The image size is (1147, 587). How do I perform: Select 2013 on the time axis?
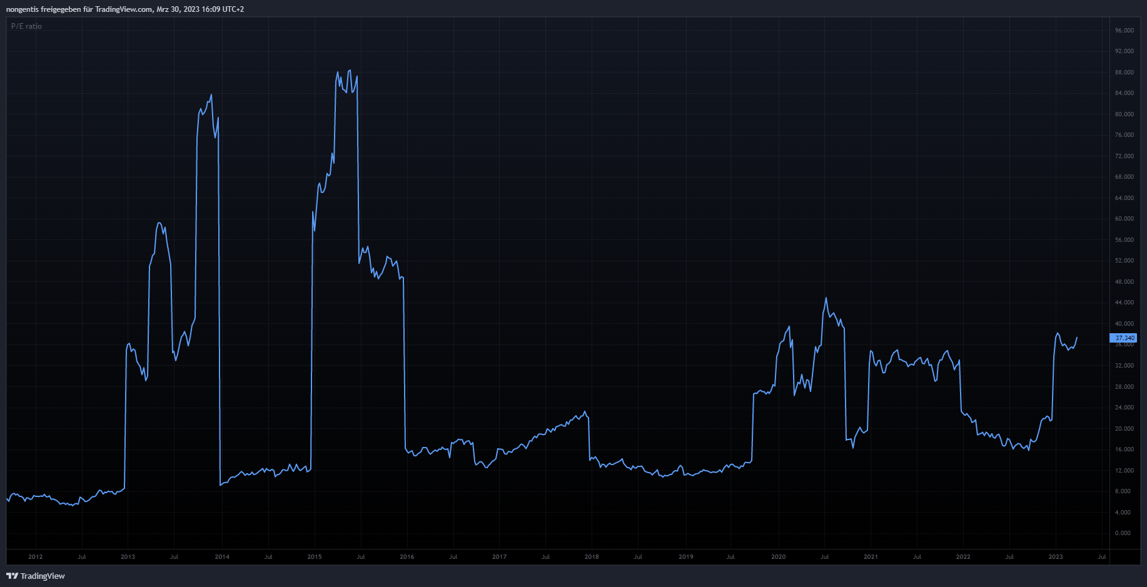128,556
